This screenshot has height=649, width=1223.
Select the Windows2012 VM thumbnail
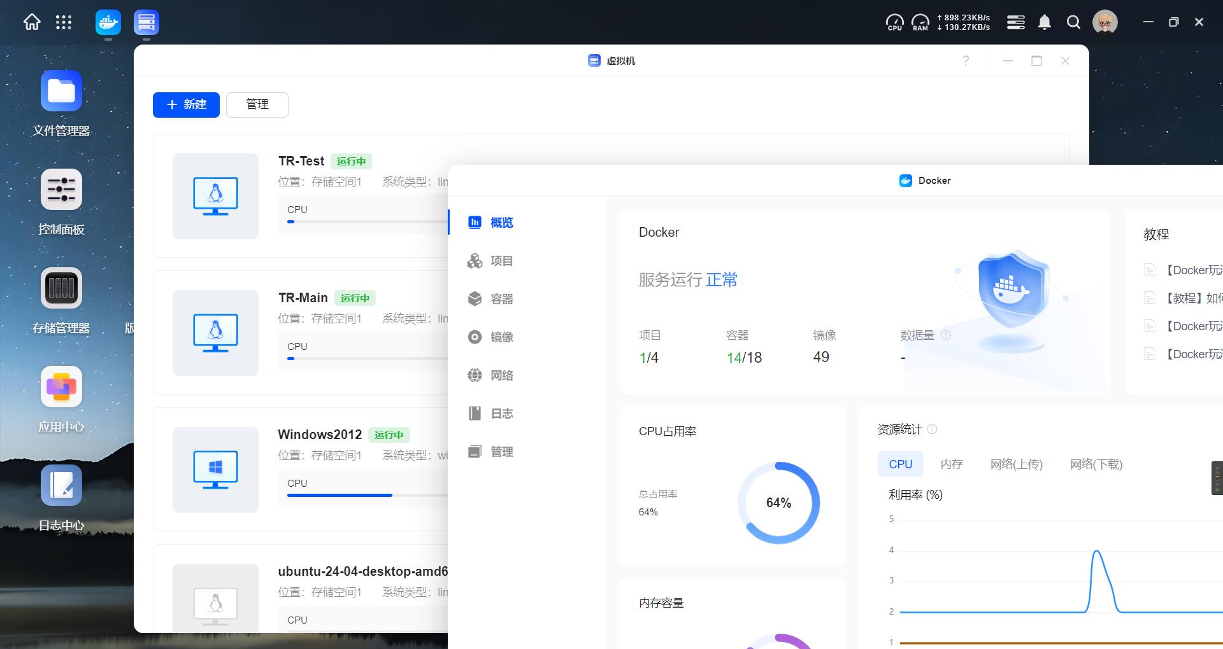(215, 470)
